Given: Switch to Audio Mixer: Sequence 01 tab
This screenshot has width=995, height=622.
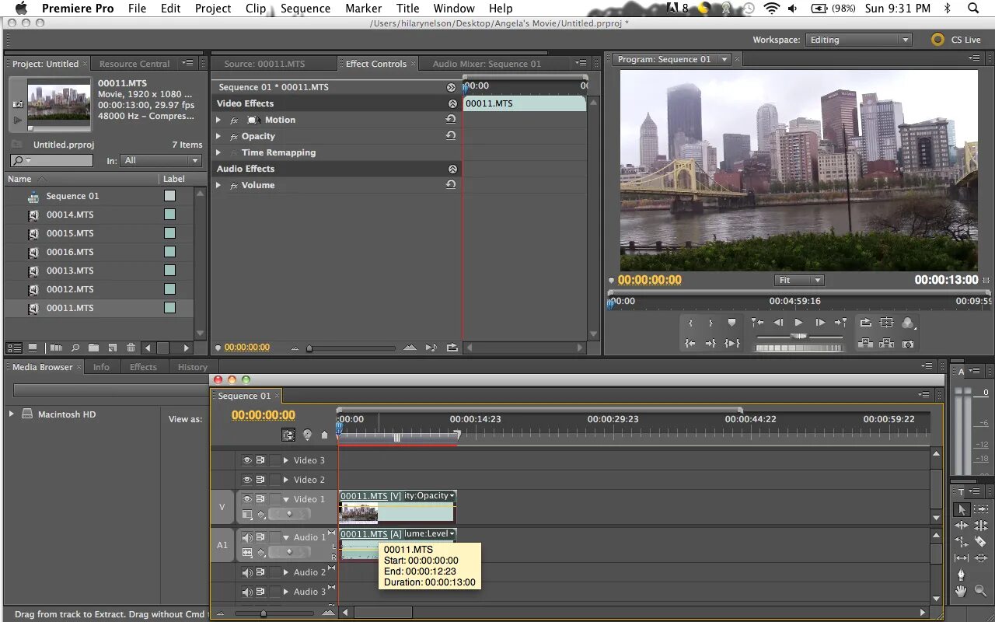Looking at the screenshot, I should click(487, 64).
